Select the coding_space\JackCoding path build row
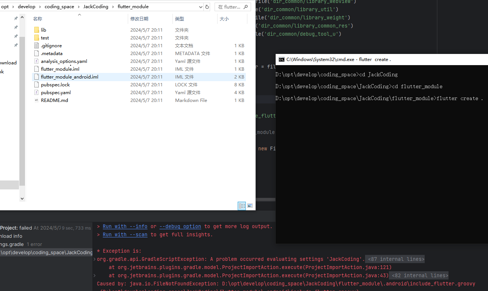This screenshot has width=488, height=291. coord(46,252)
